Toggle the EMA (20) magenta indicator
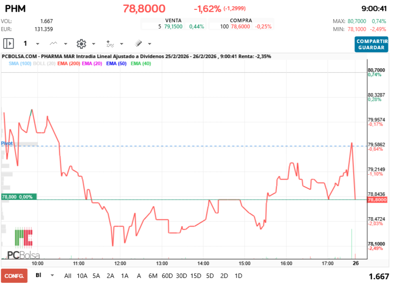 pyautogui.click(x=92, y=63)
